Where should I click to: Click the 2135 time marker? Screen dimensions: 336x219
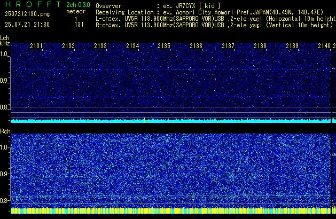(x=164, y=46)
